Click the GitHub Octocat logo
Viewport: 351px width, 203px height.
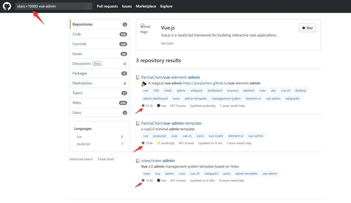7,6
